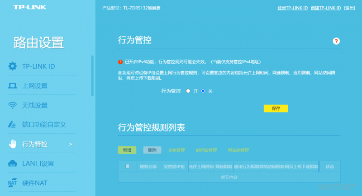The width and height of the screenshot is (362, 196).
Task: Select the 关 radio button for 行为管控
Action: coord(203,91)
